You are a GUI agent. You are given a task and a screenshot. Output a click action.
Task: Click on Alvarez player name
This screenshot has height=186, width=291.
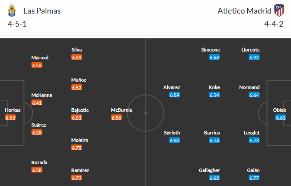click(x=172, y=87)
